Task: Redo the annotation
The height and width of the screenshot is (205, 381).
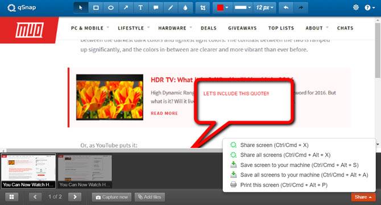Action: point(301,7)
